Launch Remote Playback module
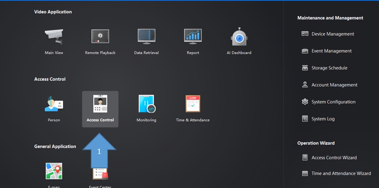 [x=100, y=36]
